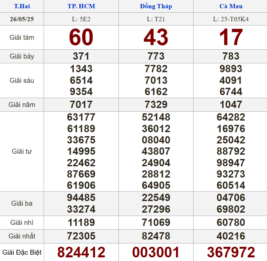Select Cà Mau special prize 367972
The height and width of the screenshot is (261, 267).
(x=231, y=252)
